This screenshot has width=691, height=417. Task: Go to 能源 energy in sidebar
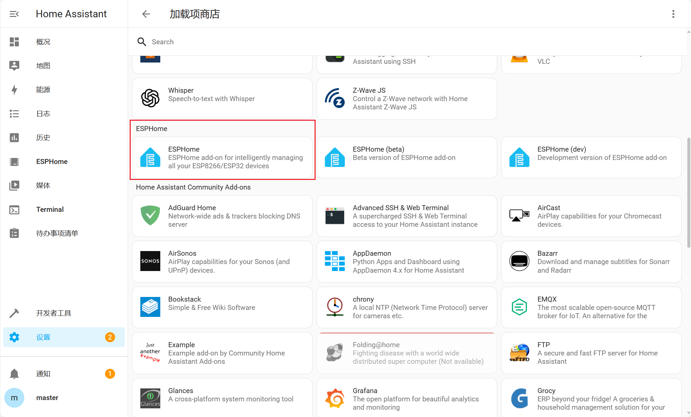tap(43, 90)
